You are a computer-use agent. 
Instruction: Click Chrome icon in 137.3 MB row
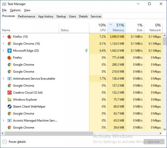point(9,86)
